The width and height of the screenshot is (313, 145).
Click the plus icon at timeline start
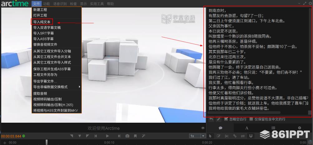click(5, 143)
